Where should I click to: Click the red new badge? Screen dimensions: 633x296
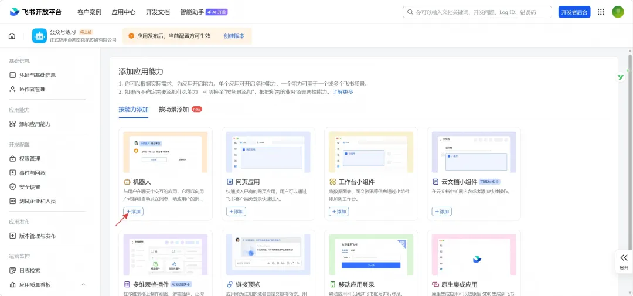197,109
